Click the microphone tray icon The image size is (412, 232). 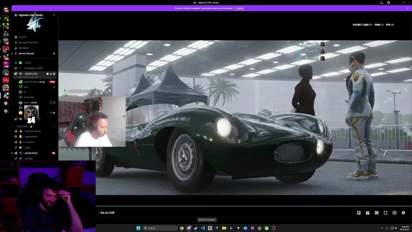point(387,228)
